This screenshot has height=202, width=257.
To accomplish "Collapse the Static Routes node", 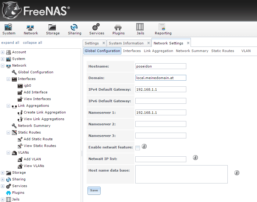I will click(8, 132).
